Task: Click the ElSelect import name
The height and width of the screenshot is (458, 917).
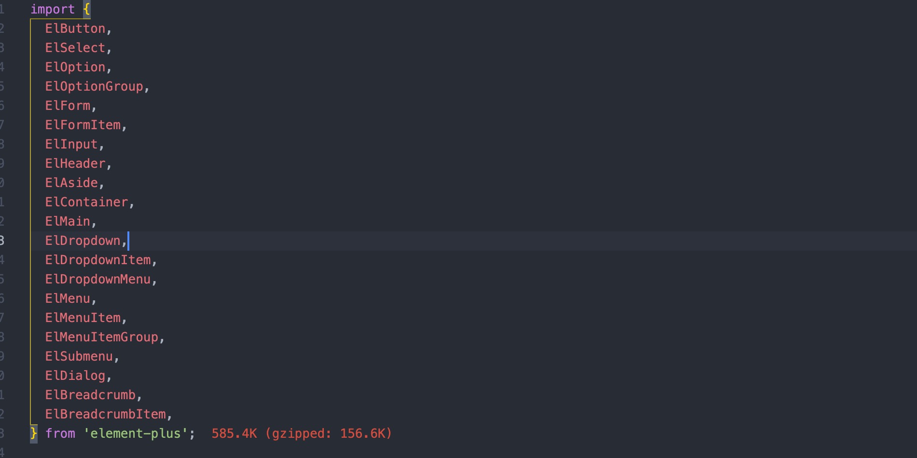Action: point(75,48)
